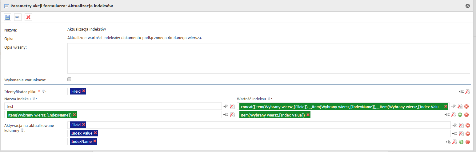Remove the concat expression from Wartość indeksu
Screen dimensions: 476x152
click(446, 106)
